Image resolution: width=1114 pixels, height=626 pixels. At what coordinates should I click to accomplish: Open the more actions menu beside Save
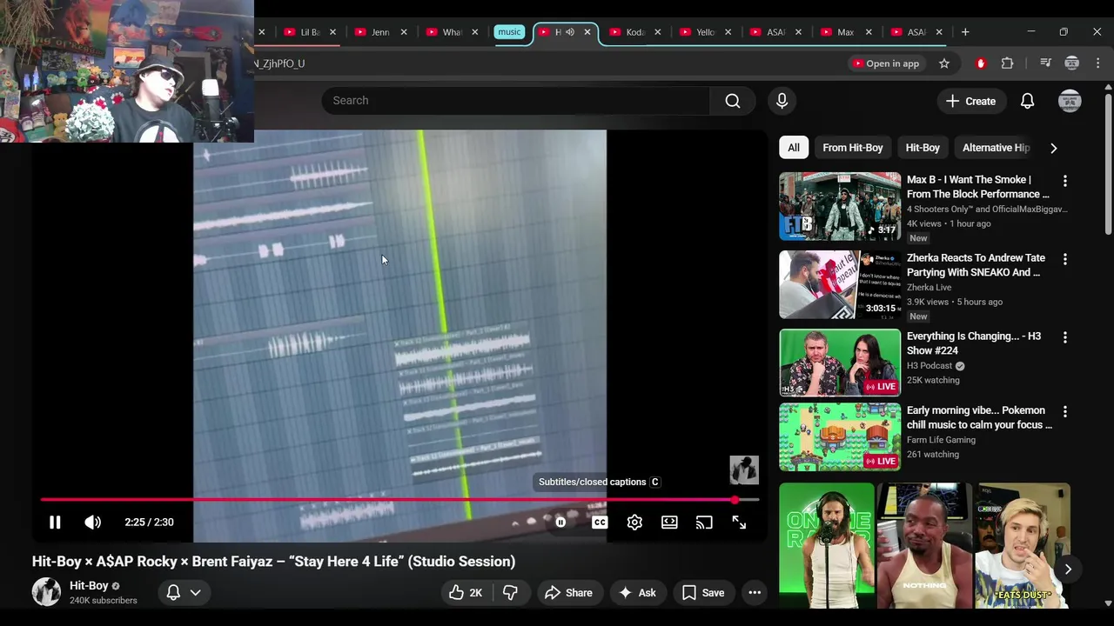755,593
